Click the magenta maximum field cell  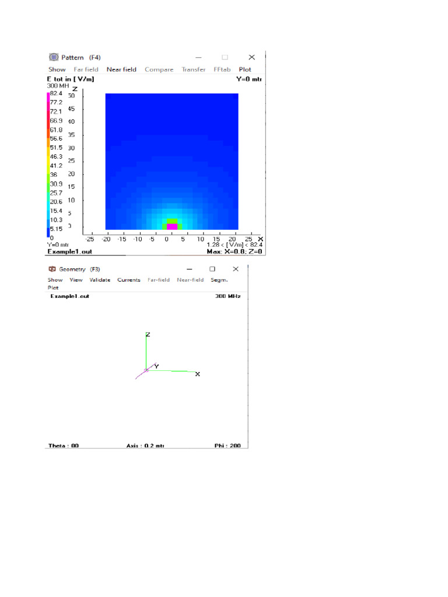[172, 227]
